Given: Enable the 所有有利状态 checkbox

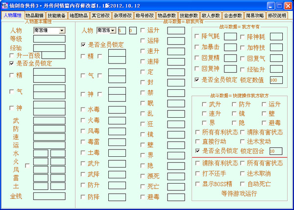Looking at the screenshot, I should (x=197, y=132).
